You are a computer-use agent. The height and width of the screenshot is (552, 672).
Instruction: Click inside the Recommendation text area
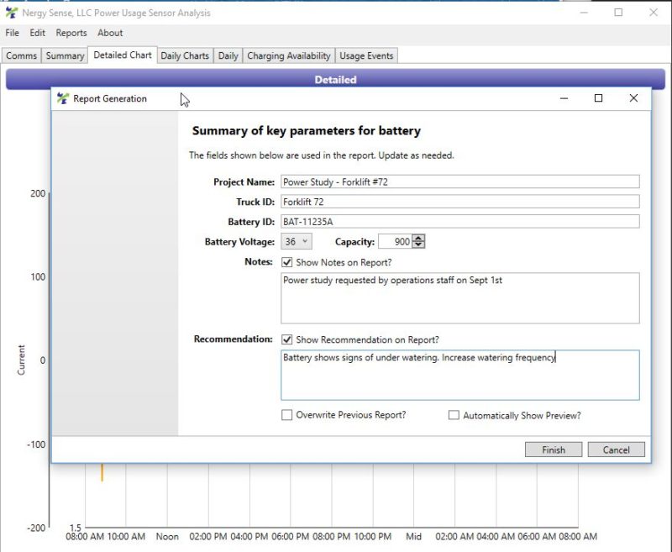[459, 376]
